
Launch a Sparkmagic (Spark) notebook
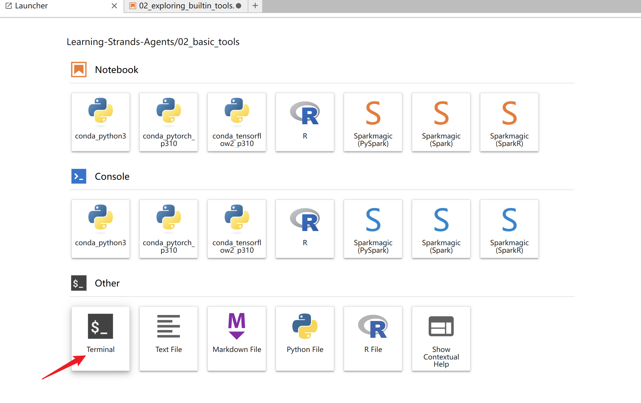click(441, 122)
